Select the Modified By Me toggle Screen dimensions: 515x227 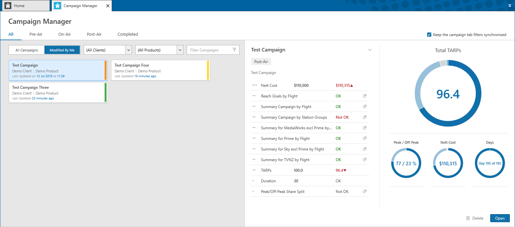[62, 50]
